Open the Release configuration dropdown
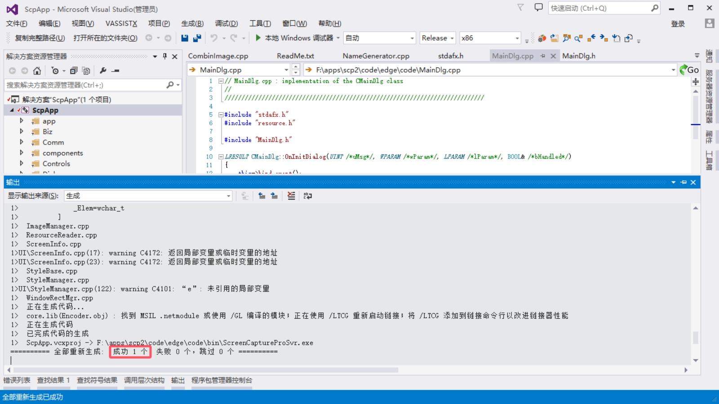The image size is (719, 404). point(438,38)
